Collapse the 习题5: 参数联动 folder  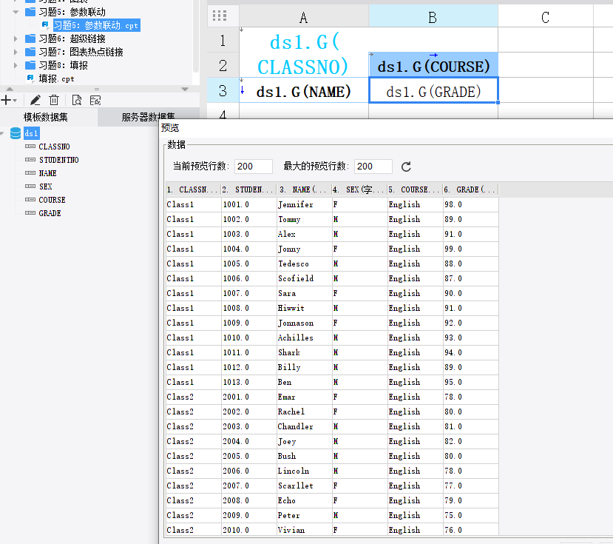click(16, 12)
